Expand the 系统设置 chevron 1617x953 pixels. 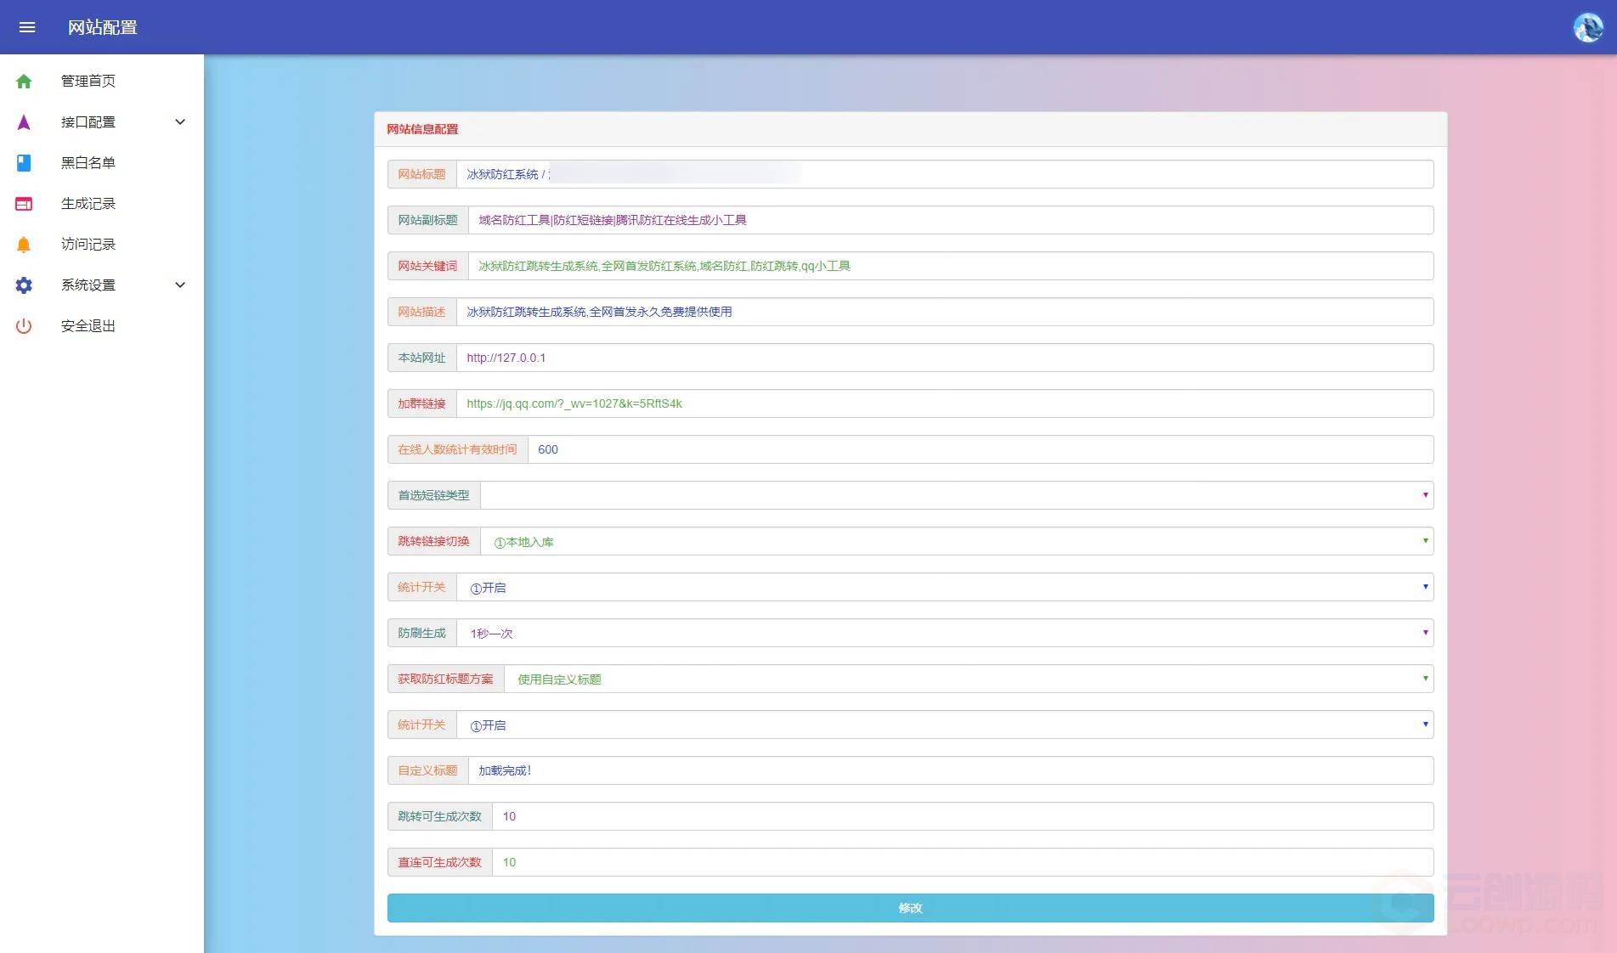click(x=180, y=285)
